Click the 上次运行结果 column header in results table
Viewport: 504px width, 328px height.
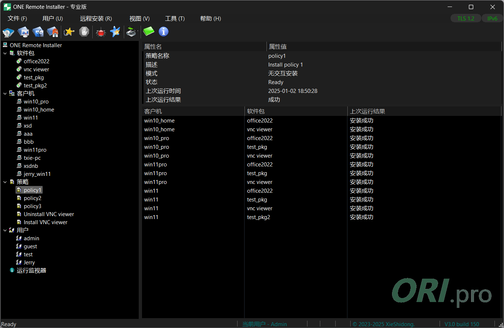(425, 111)
